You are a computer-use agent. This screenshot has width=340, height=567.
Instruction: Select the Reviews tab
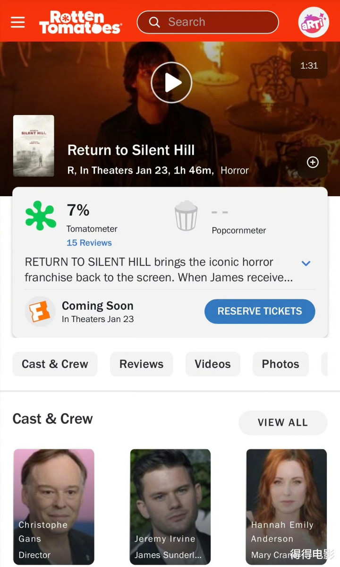(x=141, y=364)
